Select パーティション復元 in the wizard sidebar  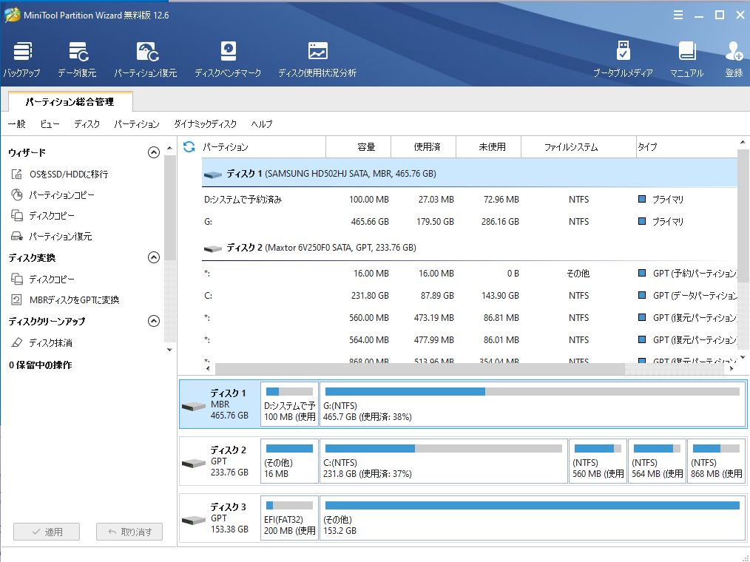[x=51, y=237]
